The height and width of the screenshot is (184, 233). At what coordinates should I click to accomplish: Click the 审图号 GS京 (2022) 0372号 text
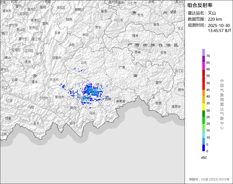pos(209,179)
